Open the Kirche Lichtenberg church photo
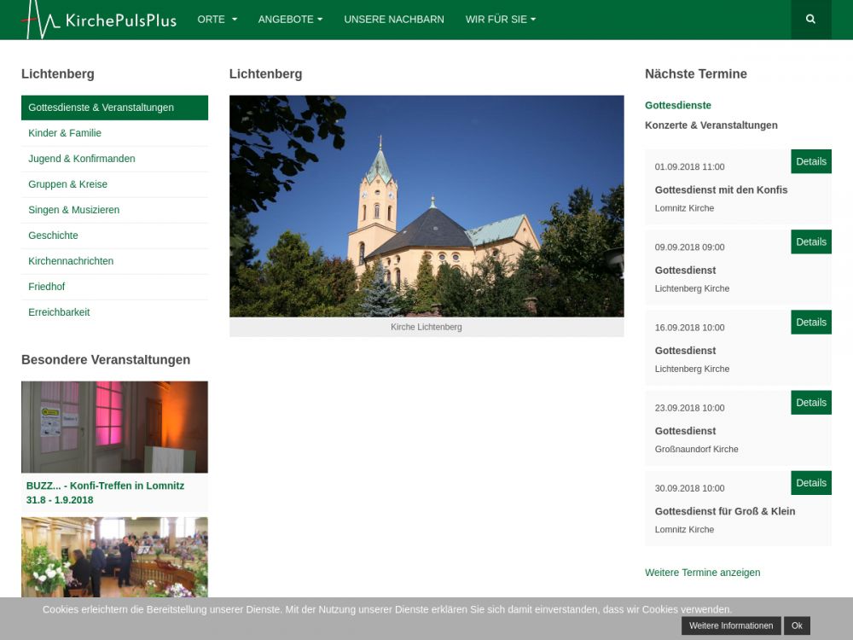This screenshot has width=853, height=640. (x=426, y=206)
